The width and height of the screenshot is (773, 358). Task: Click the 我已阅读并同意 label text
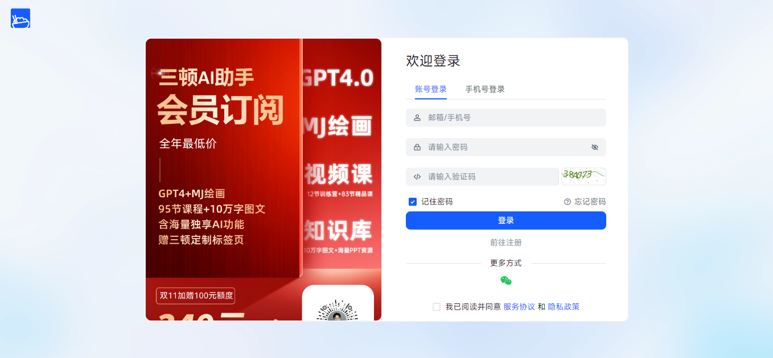[x=473, y=307]
